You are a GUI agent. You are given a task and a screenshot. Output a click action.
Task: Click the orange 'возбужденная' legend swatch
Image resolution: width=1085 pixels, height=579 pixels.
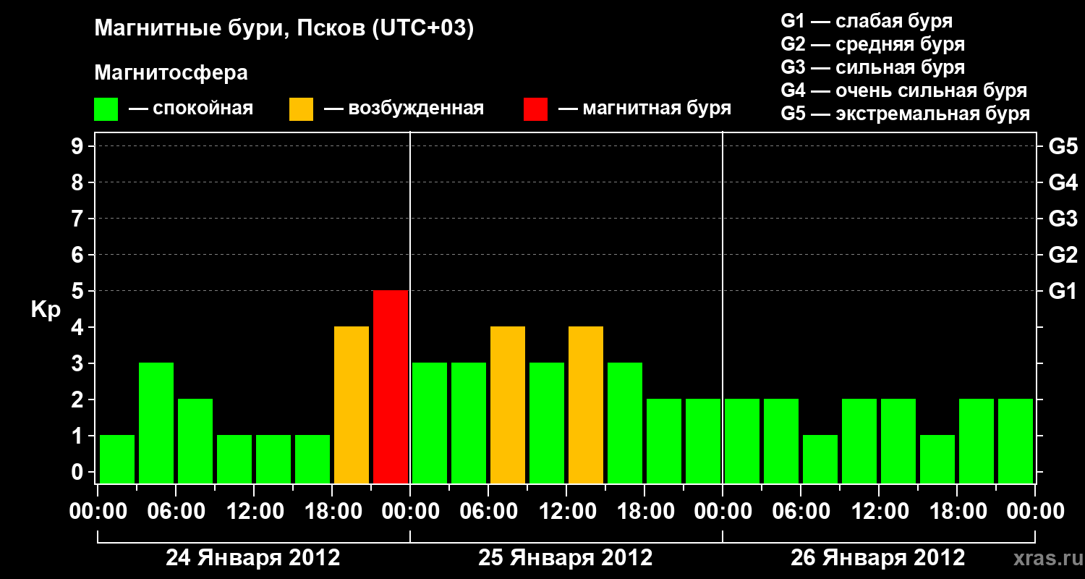coord(301,109)
